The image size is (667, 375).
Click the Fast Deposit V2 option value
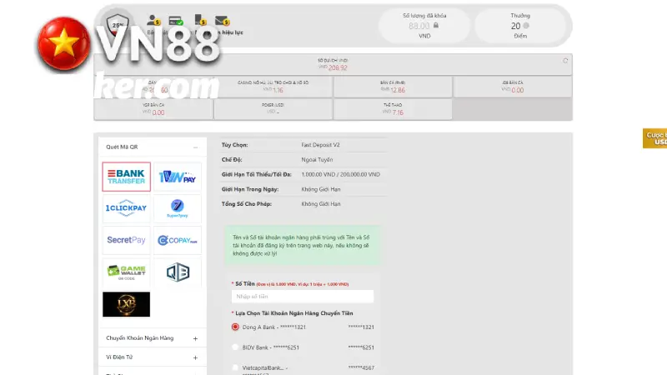pos(320,145)
